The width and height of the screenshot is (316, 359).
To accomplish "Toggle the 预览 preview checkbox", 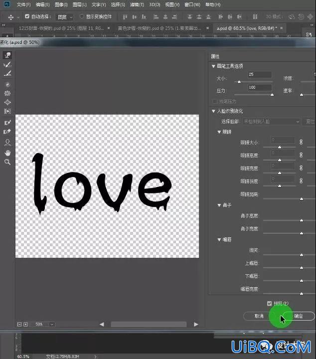I will [269, 304].
